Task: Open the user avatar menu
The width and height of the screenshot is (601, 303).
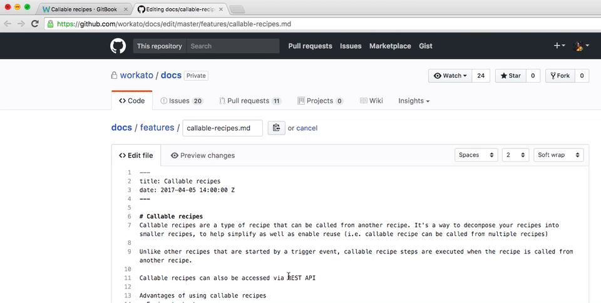Action: click(581, 46)
